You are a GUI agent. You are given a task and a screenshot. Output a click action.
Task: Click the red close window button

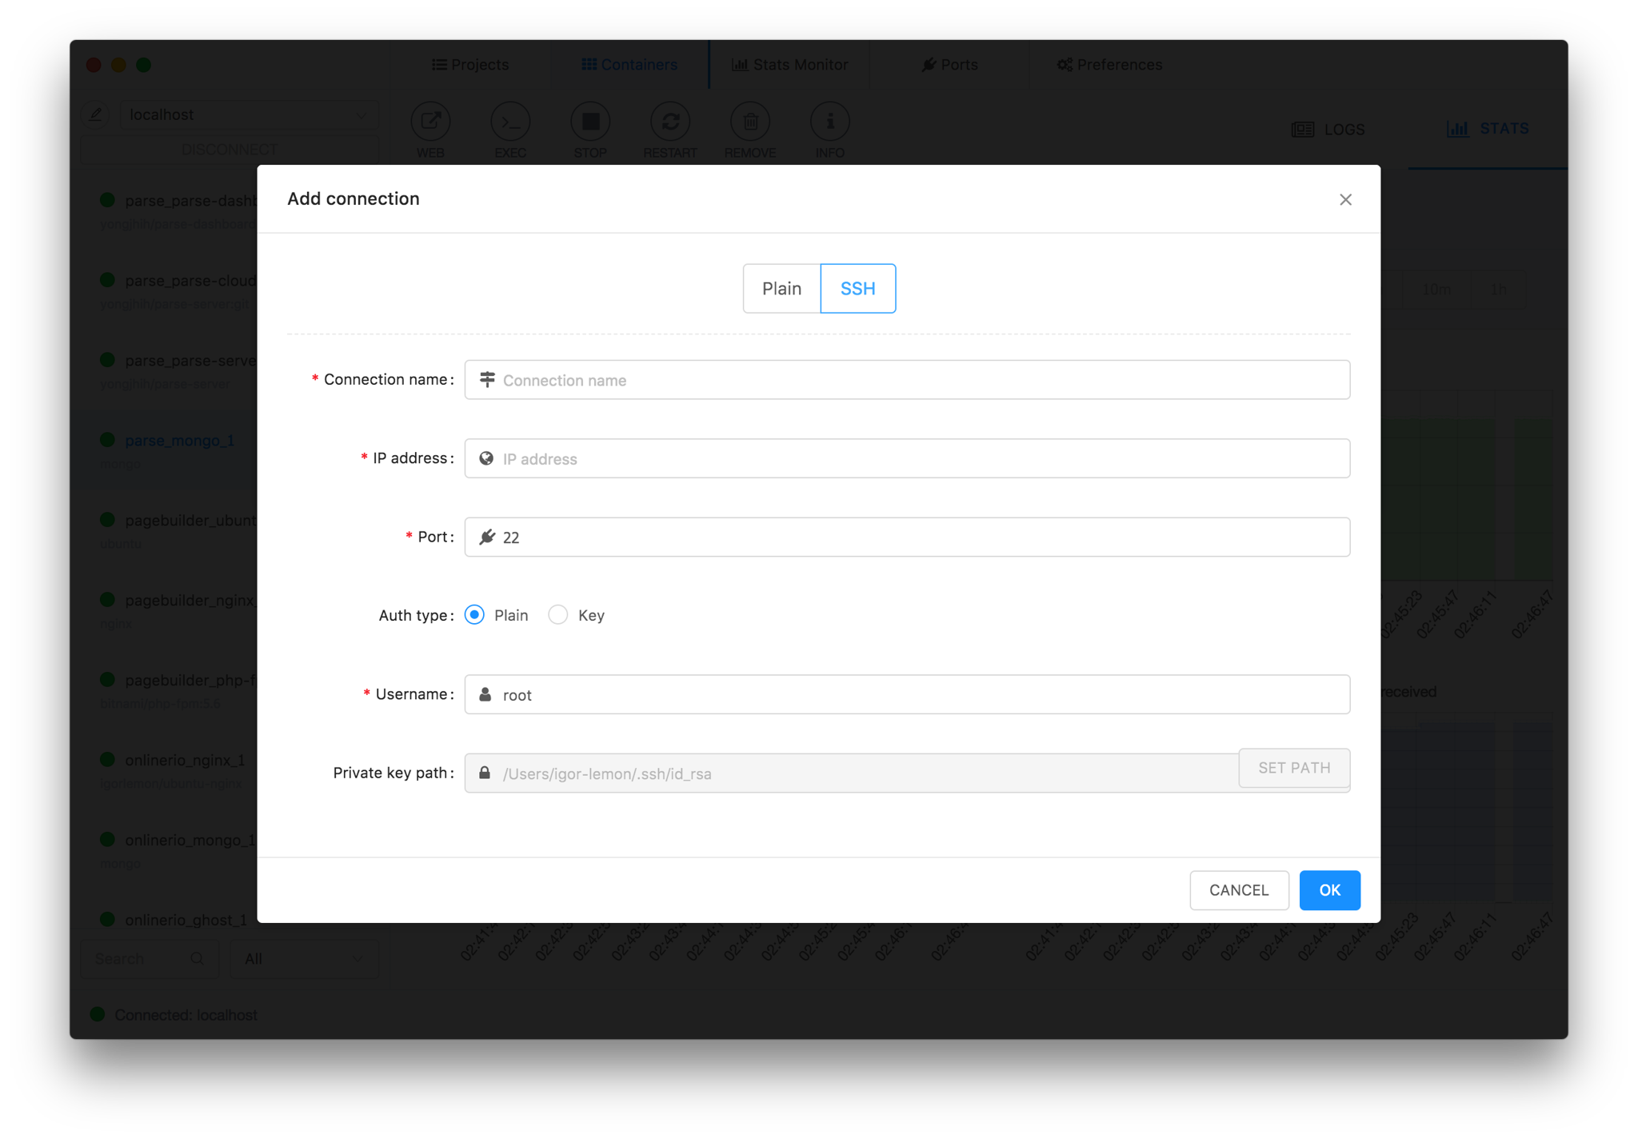point(94,65)
